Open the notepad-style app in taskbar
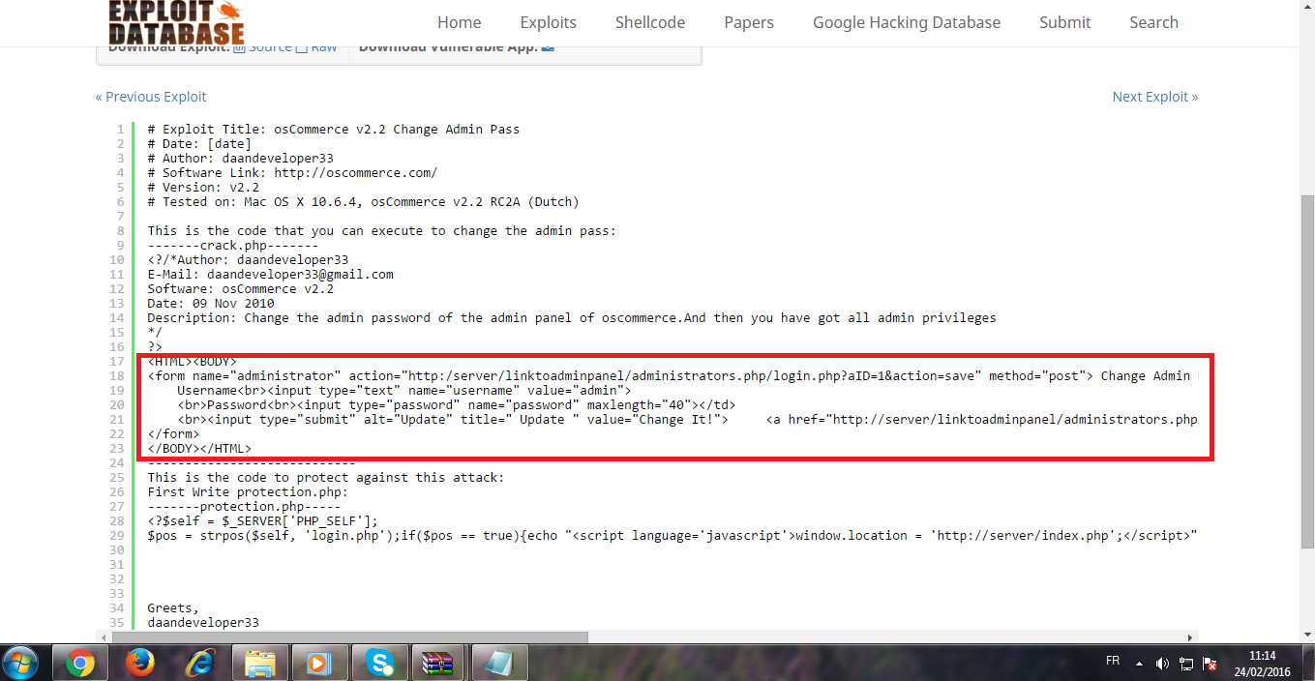This screenshot has height=681, width=1315. (x=499, y=664)
